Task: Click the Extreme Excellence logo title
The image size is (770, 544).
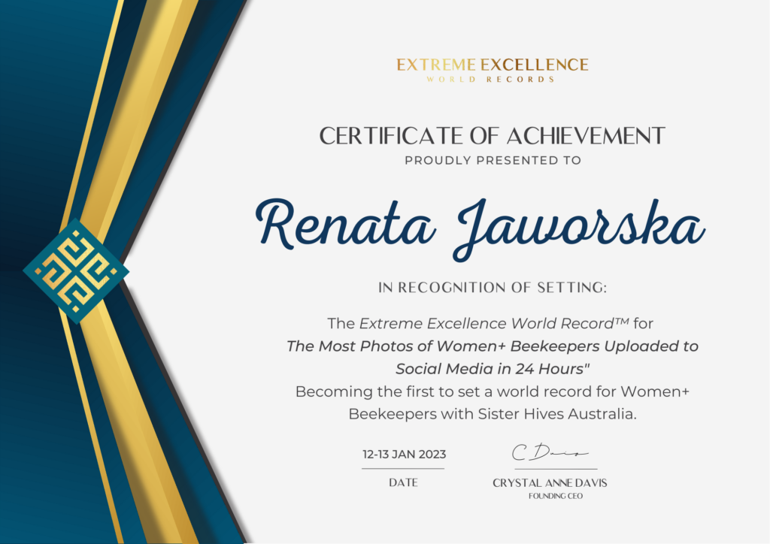Action: coord(493,65)
